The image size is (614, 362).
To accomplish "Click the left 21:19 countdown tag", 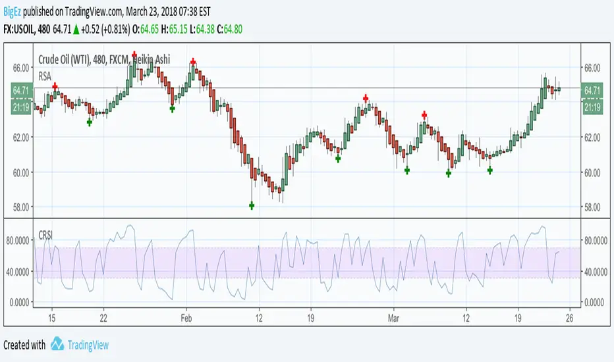I will tap(21, 107).
